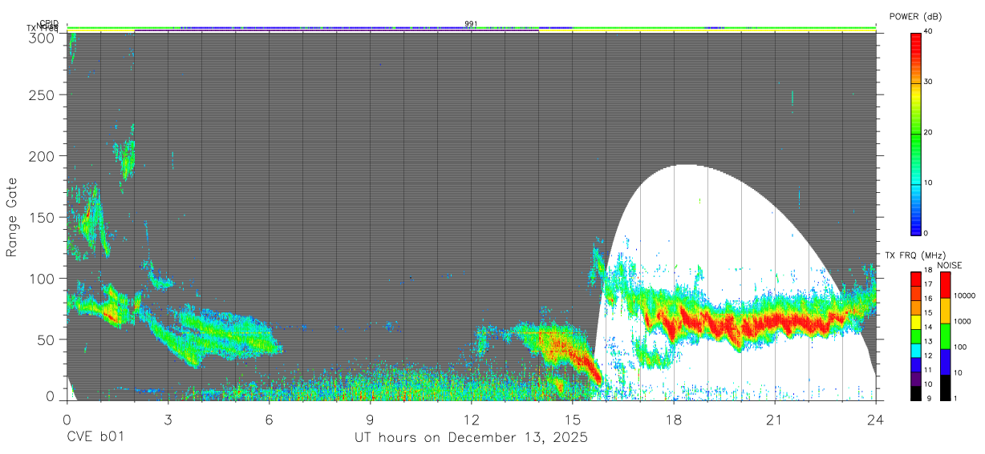Viewport: 985px width, 454px height.
Task: Click 'UT hours on December 13, 2025' caption
Action: point(471,438)
